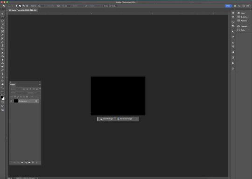Enable Intersect with Selection mode
This screenshot has width=252, height=179.
pyautogui.click(x=27, y=6)
